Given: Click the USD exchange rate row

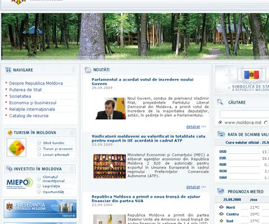Looking at the screenshot, I should (x=244, y=152).
